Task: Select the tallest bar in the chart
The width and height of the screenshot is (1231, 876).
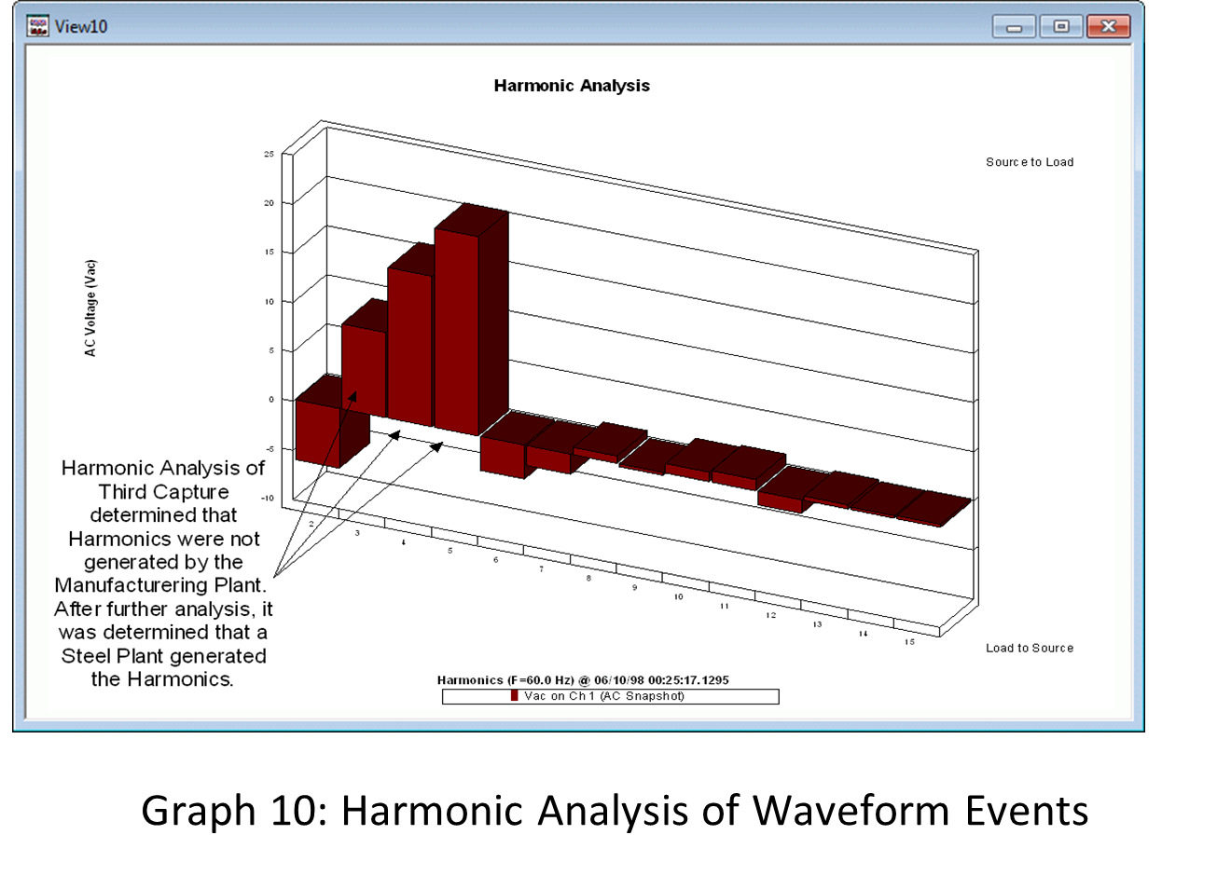Action: click(x=457, y=331)
